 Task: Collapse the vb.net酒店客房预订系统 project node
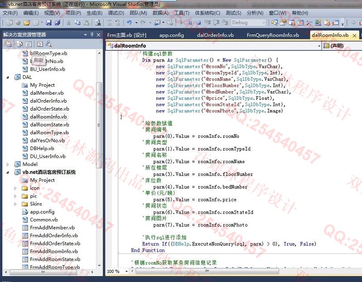(x=8, y=172)
